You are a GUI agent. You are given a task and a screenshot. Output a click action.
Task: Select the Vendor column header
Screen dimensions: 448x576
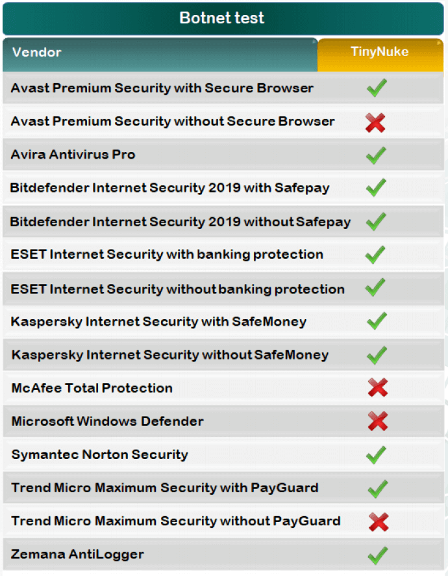(37, 52)
